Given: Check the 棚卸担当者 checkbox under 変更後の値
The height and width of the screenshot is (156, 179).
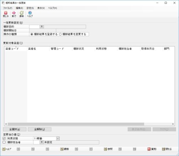Looking at the screenshot, I should pyautogui.click(x=4, y=142).
